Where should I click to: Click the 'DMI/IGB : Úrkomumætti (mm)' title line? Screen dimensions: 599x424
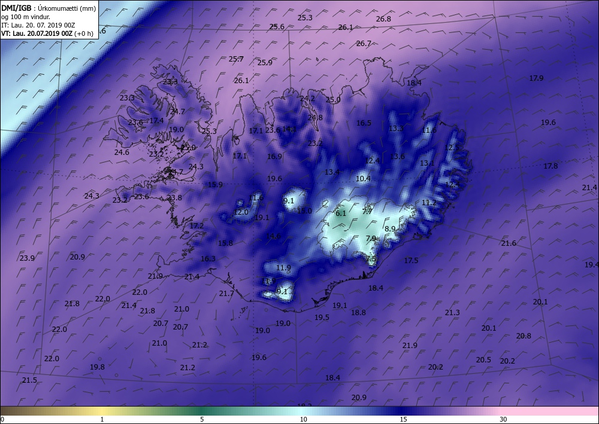tap(49, 8)
